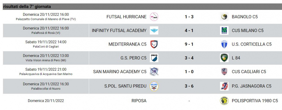The width and height of the screenshot is (282, 110).
Task: Click the Bagnolo C5 team logo
Action: [x=224, y=17]
